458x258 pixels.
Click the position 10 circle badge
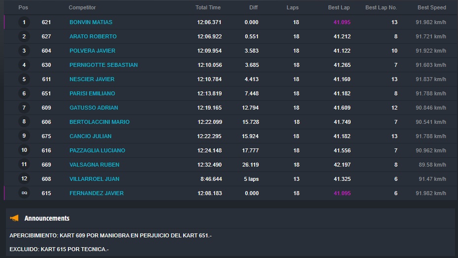tap(24, 150)
